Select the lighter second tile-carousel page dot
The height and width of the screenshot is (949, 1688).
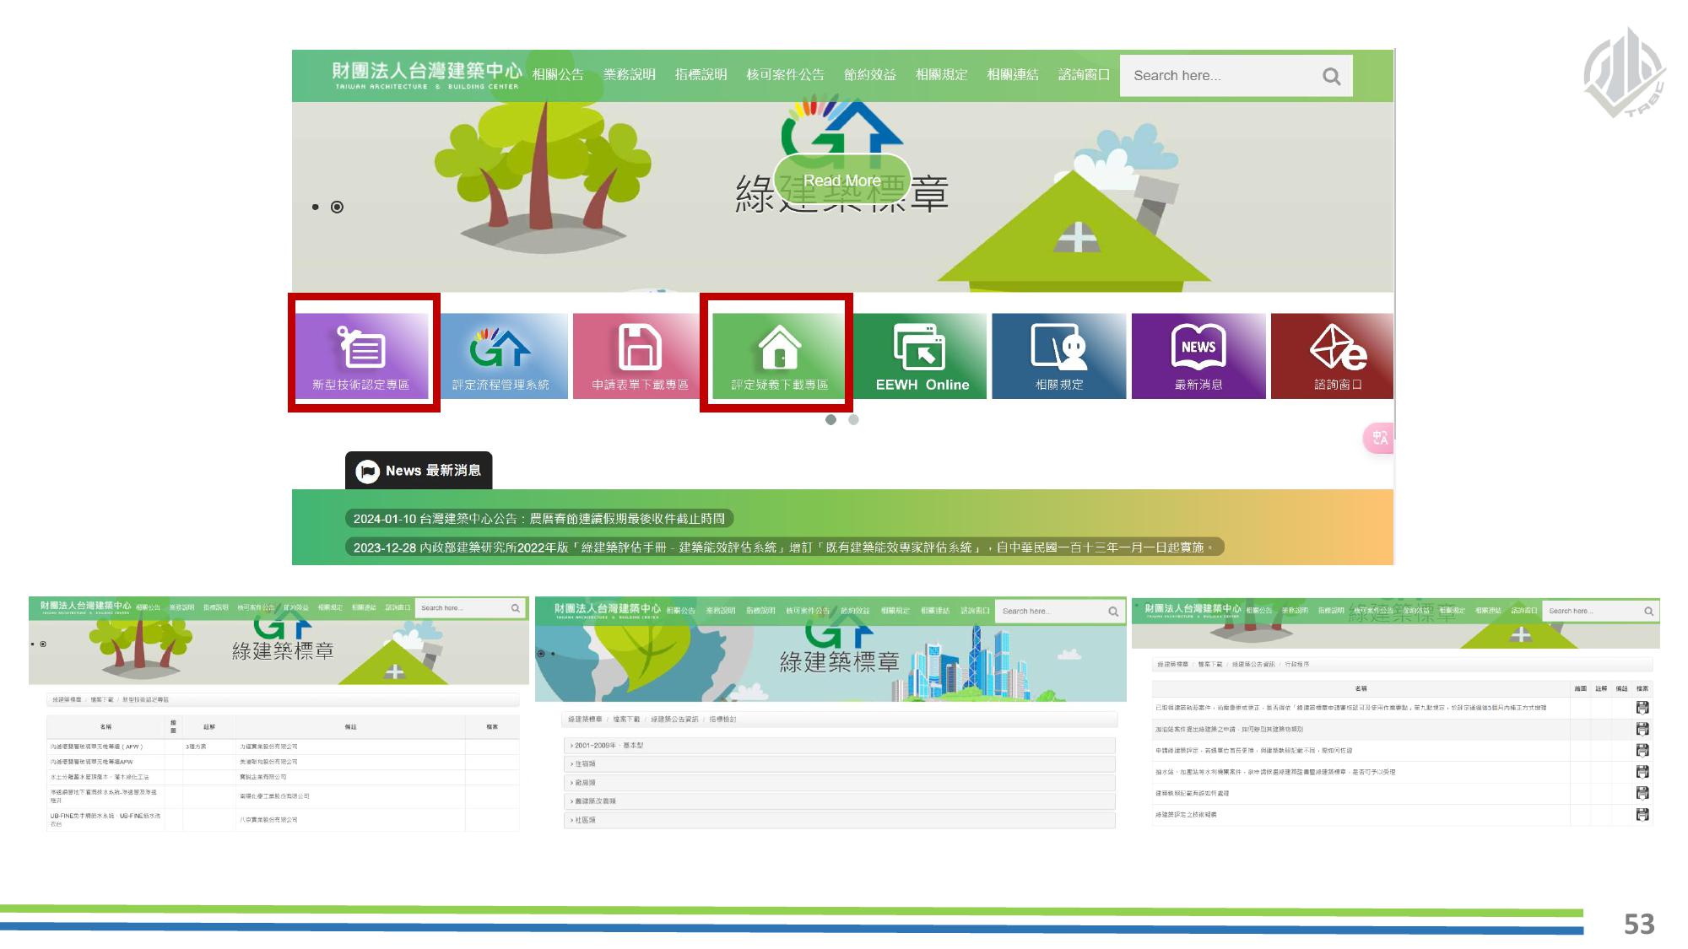853,419
